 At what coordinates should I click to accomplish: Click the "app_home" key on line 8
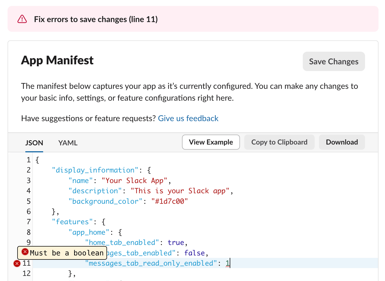[89, 232]
